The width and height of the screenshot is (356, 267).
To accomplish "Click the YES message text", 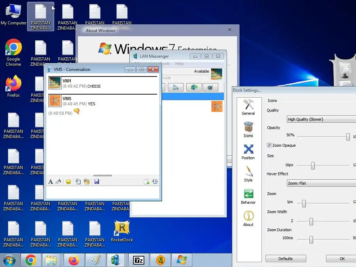I will click(x=91, y=104).
